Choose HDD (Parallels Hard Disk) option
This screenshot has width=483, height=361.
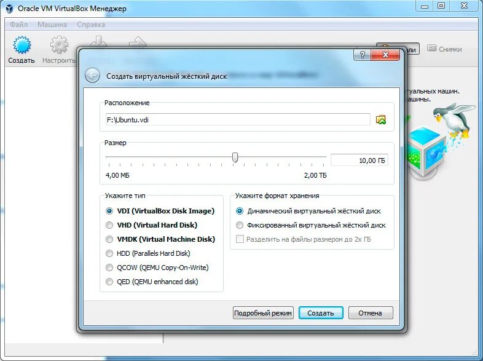pyautogui.click(x=148, y=253)
